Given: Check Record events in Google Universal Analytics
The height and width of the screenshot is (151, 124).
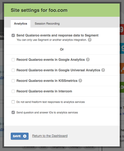Looking at the screenshot, I should click(x=13, y=70).
